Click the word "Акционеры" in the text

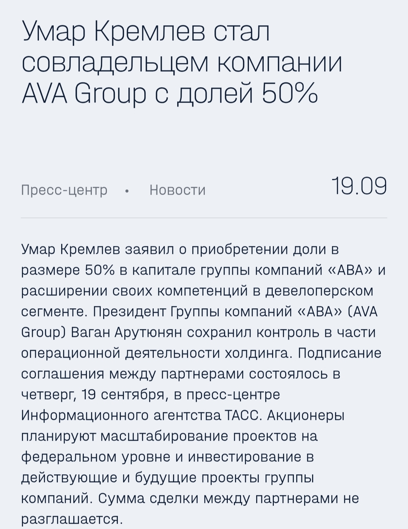tap(306, 416)
